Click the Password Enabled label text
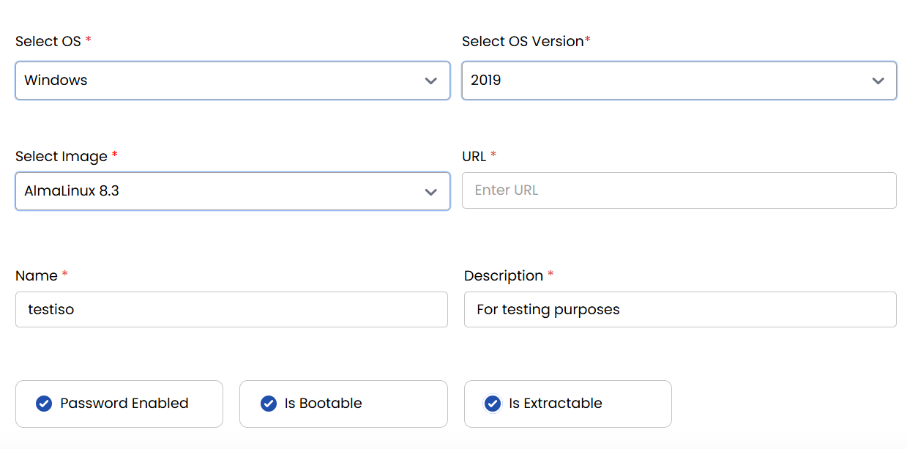Image resolution: width=907 pixels, height=449 pixels. pyautogui.click(x=124, y=404)
